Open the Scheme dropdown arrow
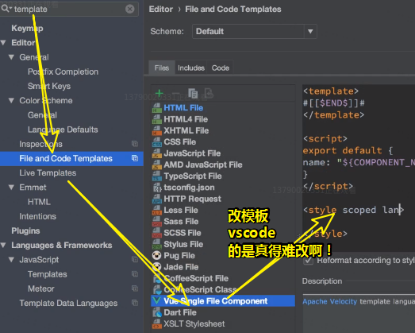415x333 pixels. tap(310, 31)
